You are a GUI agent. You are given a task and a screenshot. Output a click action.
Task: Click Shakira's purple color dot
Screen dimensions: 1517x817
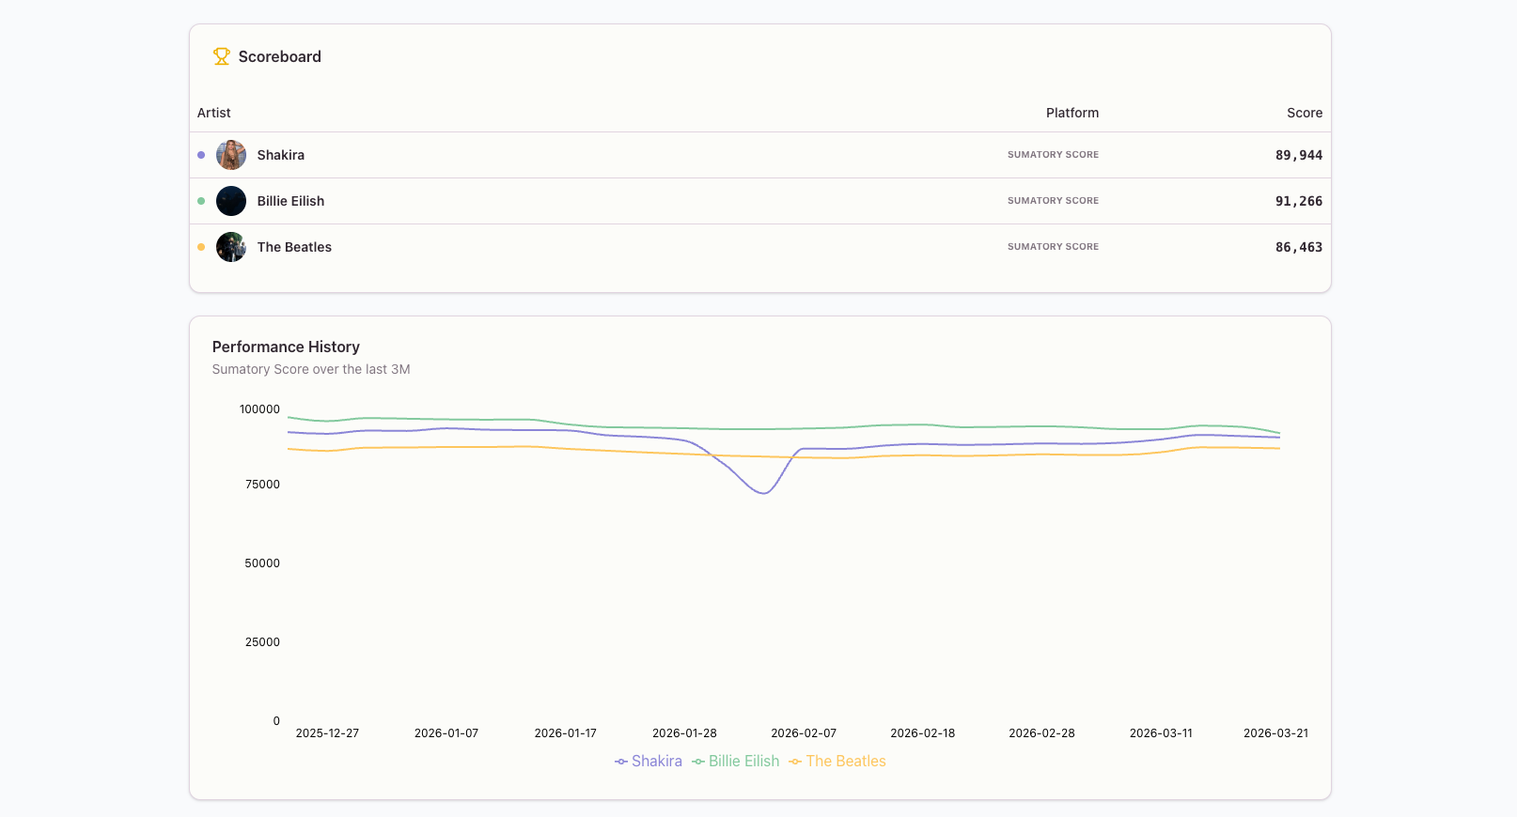201,155
